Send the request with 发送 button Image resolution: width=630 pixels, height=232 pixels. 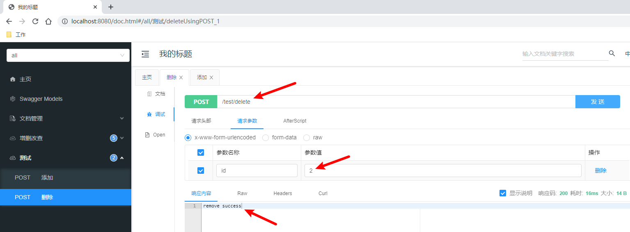click(x=598, y=102)
